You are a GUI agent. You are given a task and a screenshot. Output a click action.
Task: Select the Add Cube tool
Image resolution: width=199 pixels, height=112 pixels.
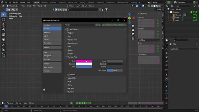3,55
